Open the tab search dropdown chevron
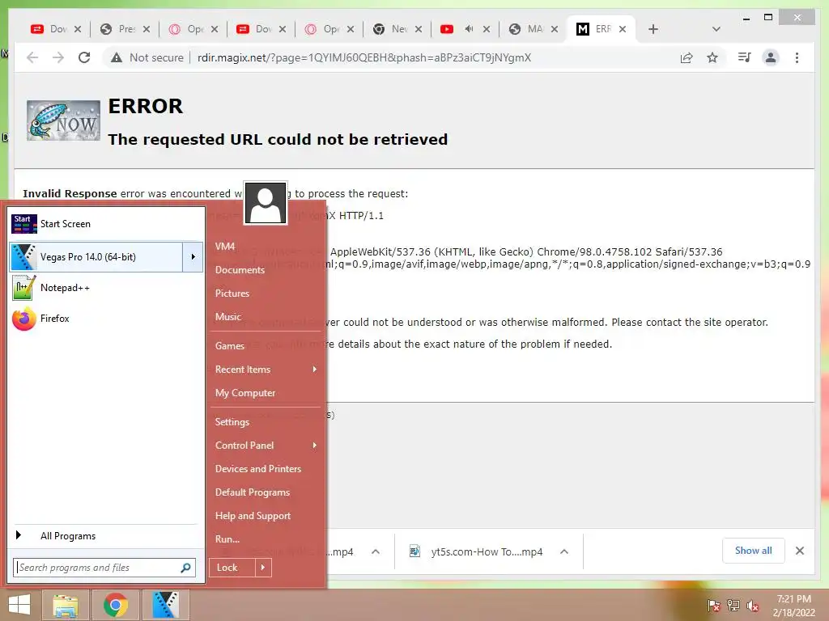This screenshot has width=829, height=621. pos(716,29)
